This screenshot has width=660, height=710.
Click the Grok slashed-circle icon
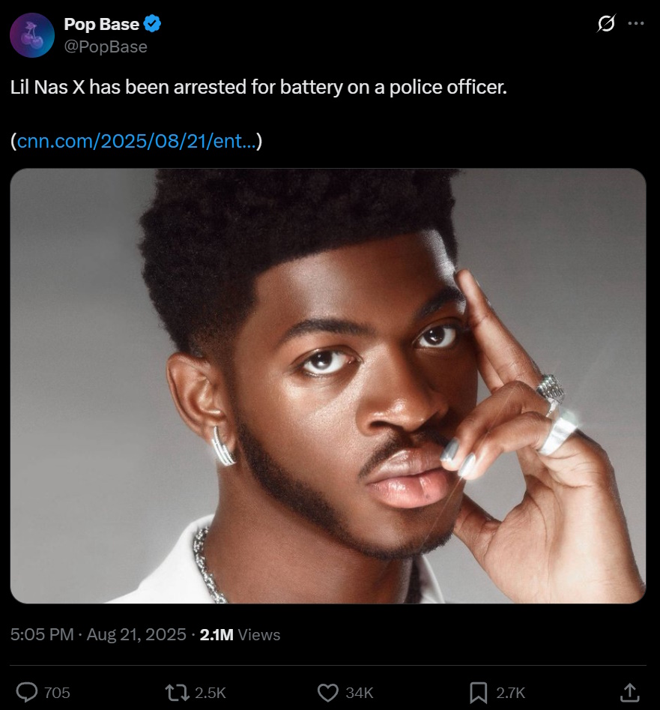(x=605, y=24)
